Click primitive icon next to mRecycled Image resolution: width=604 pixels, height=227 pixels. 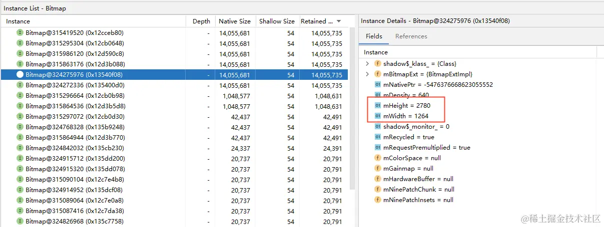coord(378,137)
